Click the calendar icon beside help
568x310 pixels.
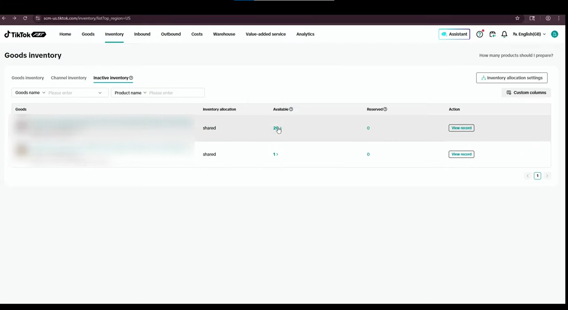click(x=492, y=34)
